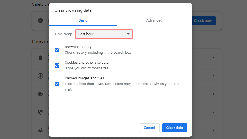Click the circled asterisk privacy icon
The width and height of the screenshot is (247, 139).
(x=40, y=76)
